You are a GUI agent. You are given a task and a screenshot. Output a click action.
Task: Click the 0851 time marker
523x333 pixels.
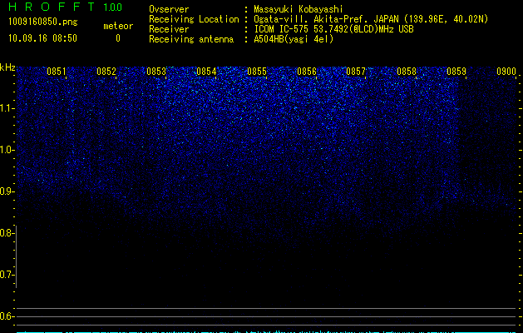(56, 72)
